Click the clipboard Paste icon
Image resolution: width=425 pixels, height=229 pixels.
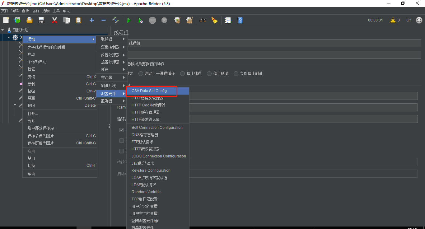click(x=78, y=20)
